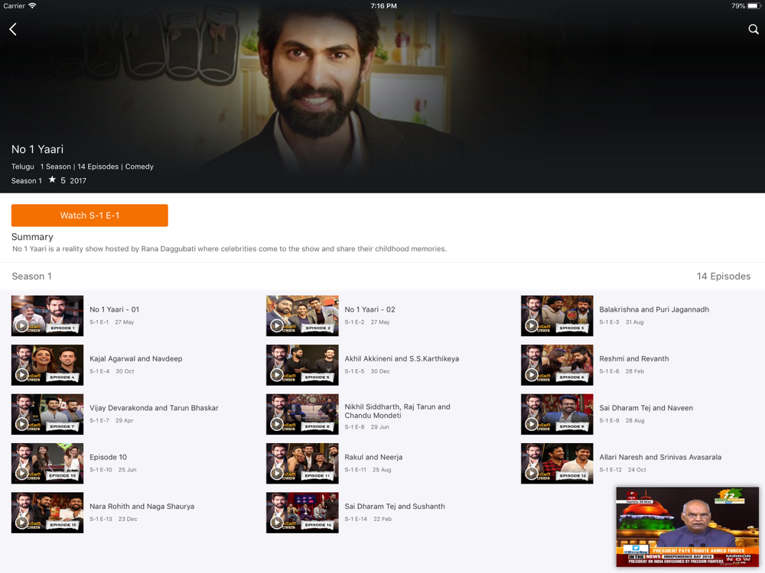Play icon on Nikhil Siddharth episode thumbnail

[277, 424]
